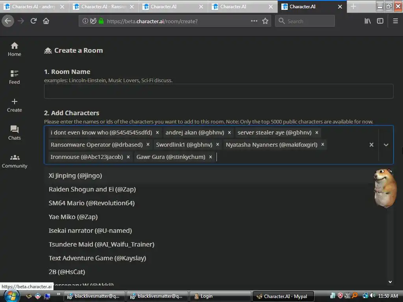
Task: Remove 'Nyatasha Nyanners' chip
Action: [323, 145]
